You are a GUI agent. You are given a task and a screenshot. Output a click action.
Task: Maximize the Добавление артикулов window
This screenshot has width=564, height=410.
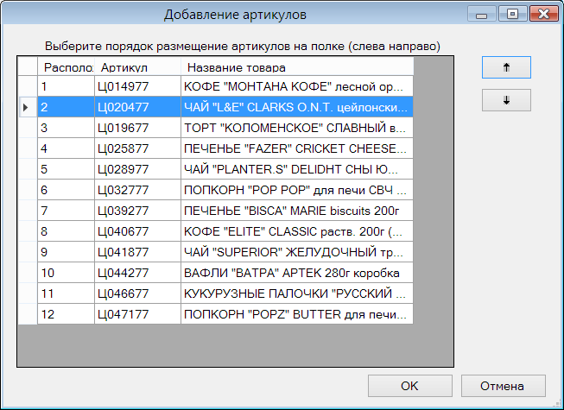pos(512,14)
